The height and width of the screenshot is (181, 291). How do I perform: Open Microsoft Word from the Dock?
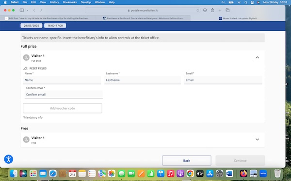(229, 174)
